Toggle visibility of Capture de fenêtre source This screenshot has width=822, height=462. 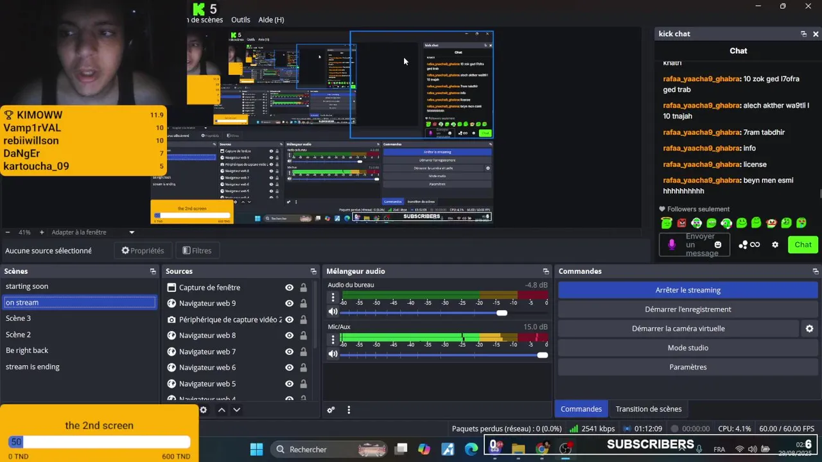pyautogui.click(x=289, y=287)
